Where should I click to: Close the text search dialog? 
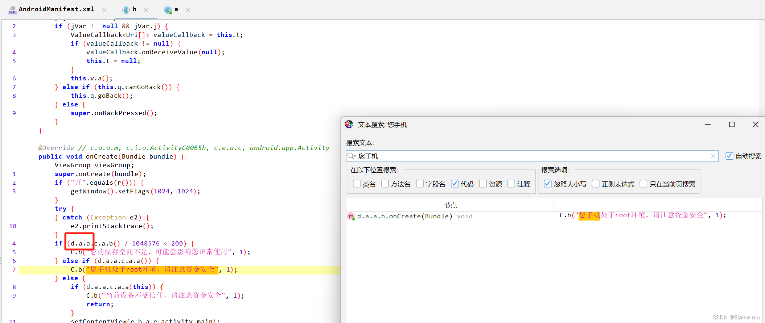pyautogui.click(x=756, y=124)
